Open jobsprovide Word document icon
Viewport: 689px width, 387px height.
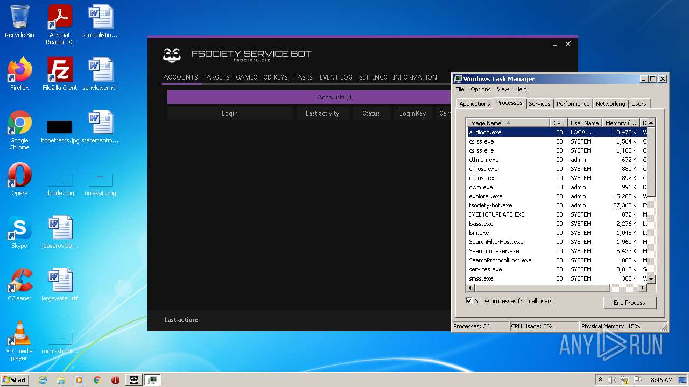coord(60,232)
